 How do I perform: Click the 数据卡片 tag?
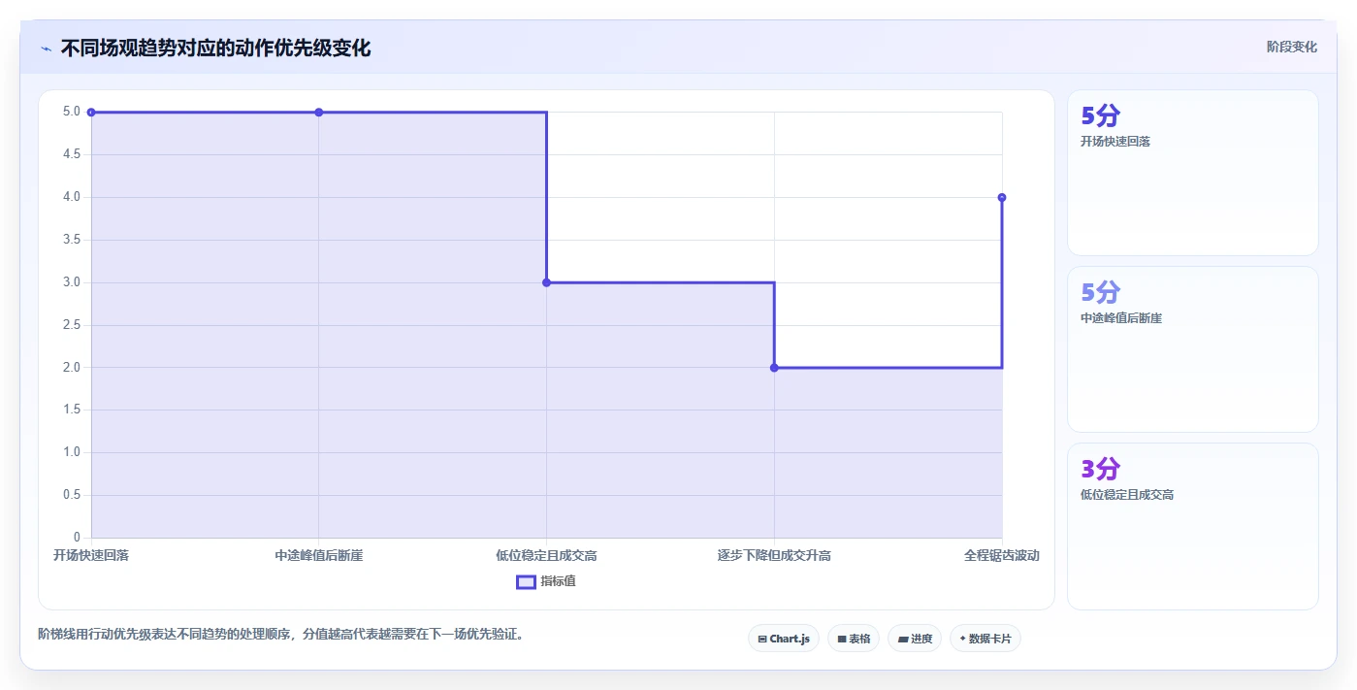pos(985,639)
